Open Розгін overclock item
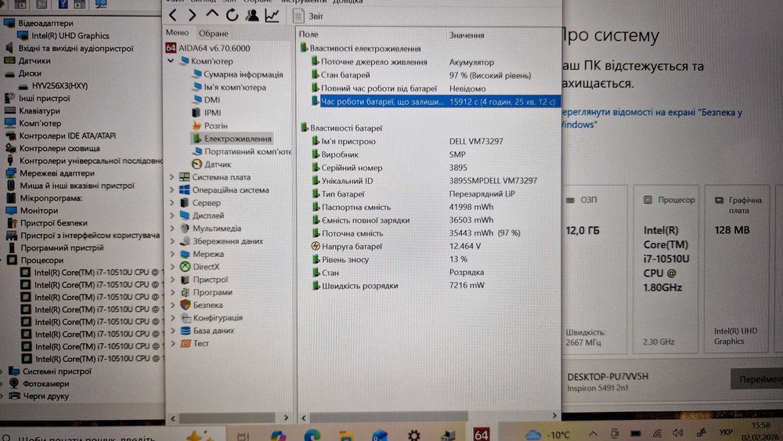The image size is (783, 441). click(210, 126)
